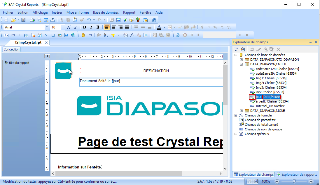Enable center text alignment

click(x=114, y=27)
